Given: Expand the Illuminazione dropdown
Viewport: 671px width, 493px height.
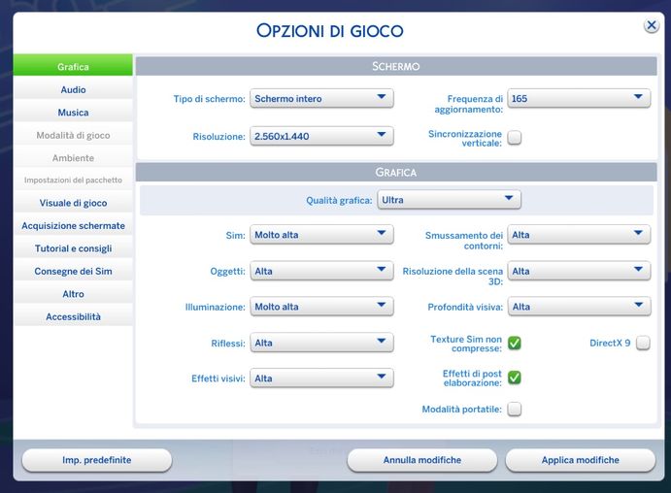Looking at the screenshot, I should pyautogui.click(x=321, y=307).
